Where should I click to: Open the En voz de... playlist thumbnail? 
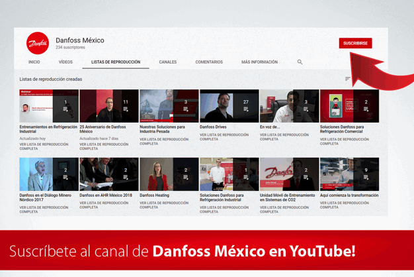pos(290,106)
